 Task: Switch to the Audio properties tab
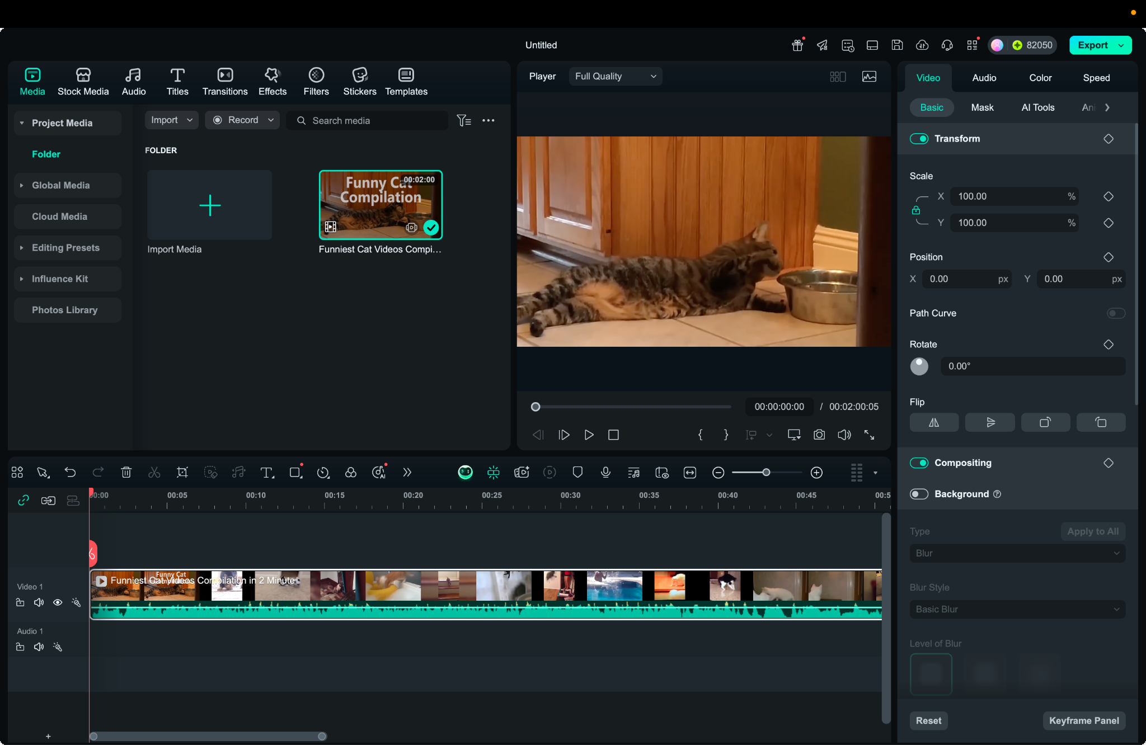[x=984, y=78]
